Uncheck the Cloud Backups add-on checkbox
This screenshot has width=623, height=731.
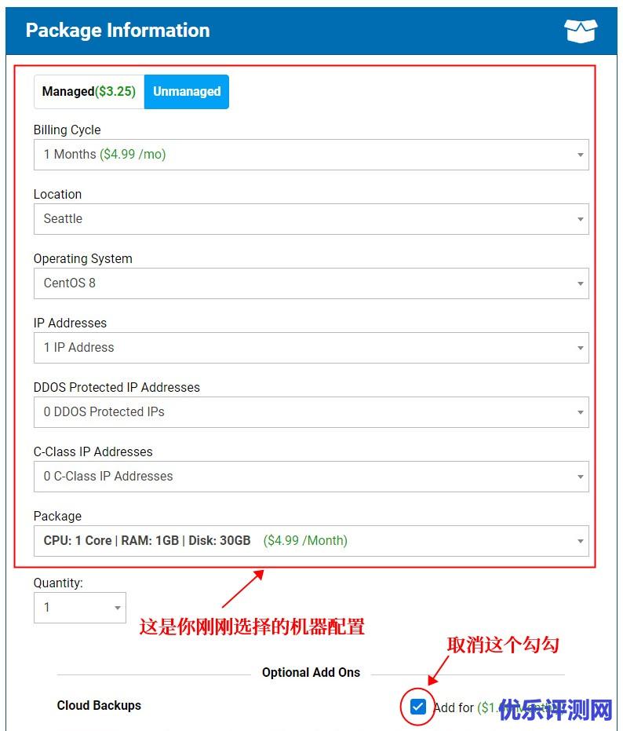click(418, 707)
